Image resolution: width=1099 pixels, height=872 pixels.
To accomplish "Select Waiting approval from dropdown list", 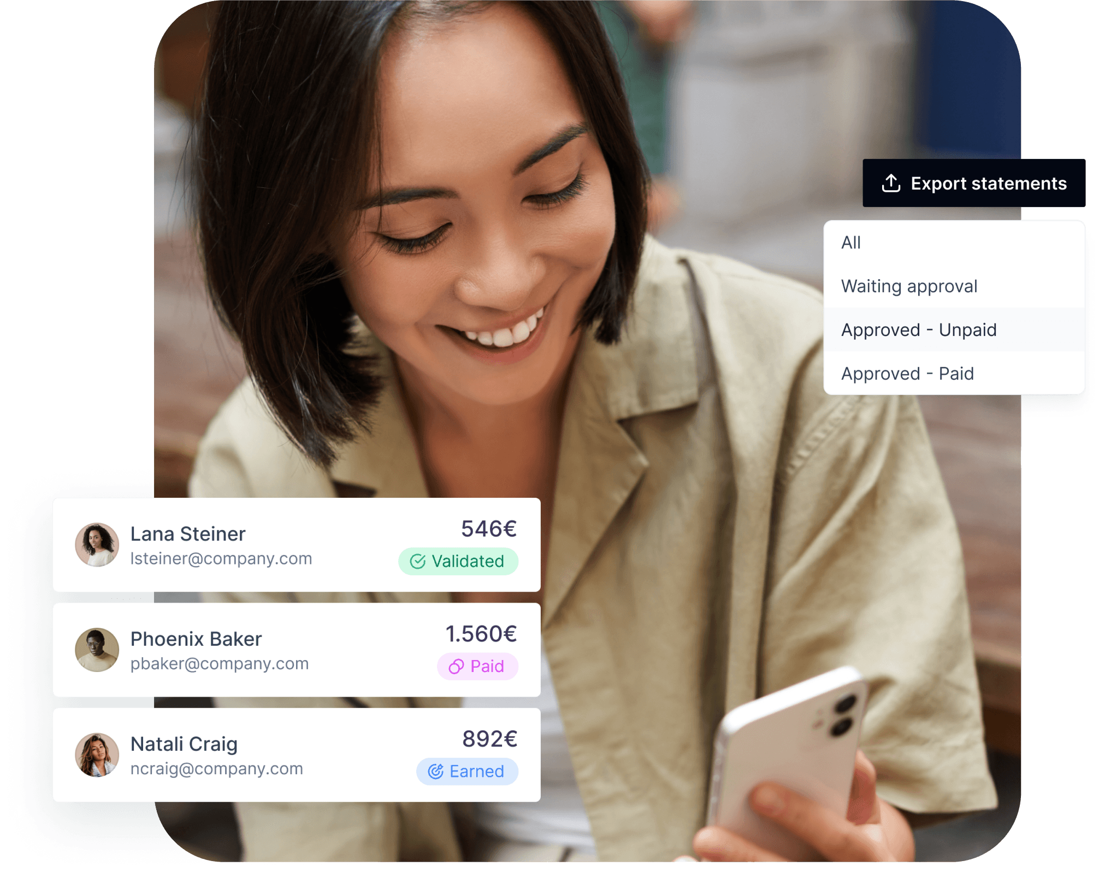I will [x=910, y=286].
